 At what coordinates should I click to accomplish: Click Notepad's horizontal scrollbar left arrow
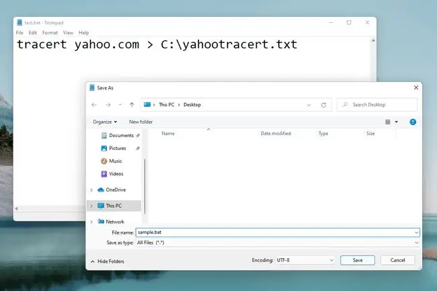17,208
